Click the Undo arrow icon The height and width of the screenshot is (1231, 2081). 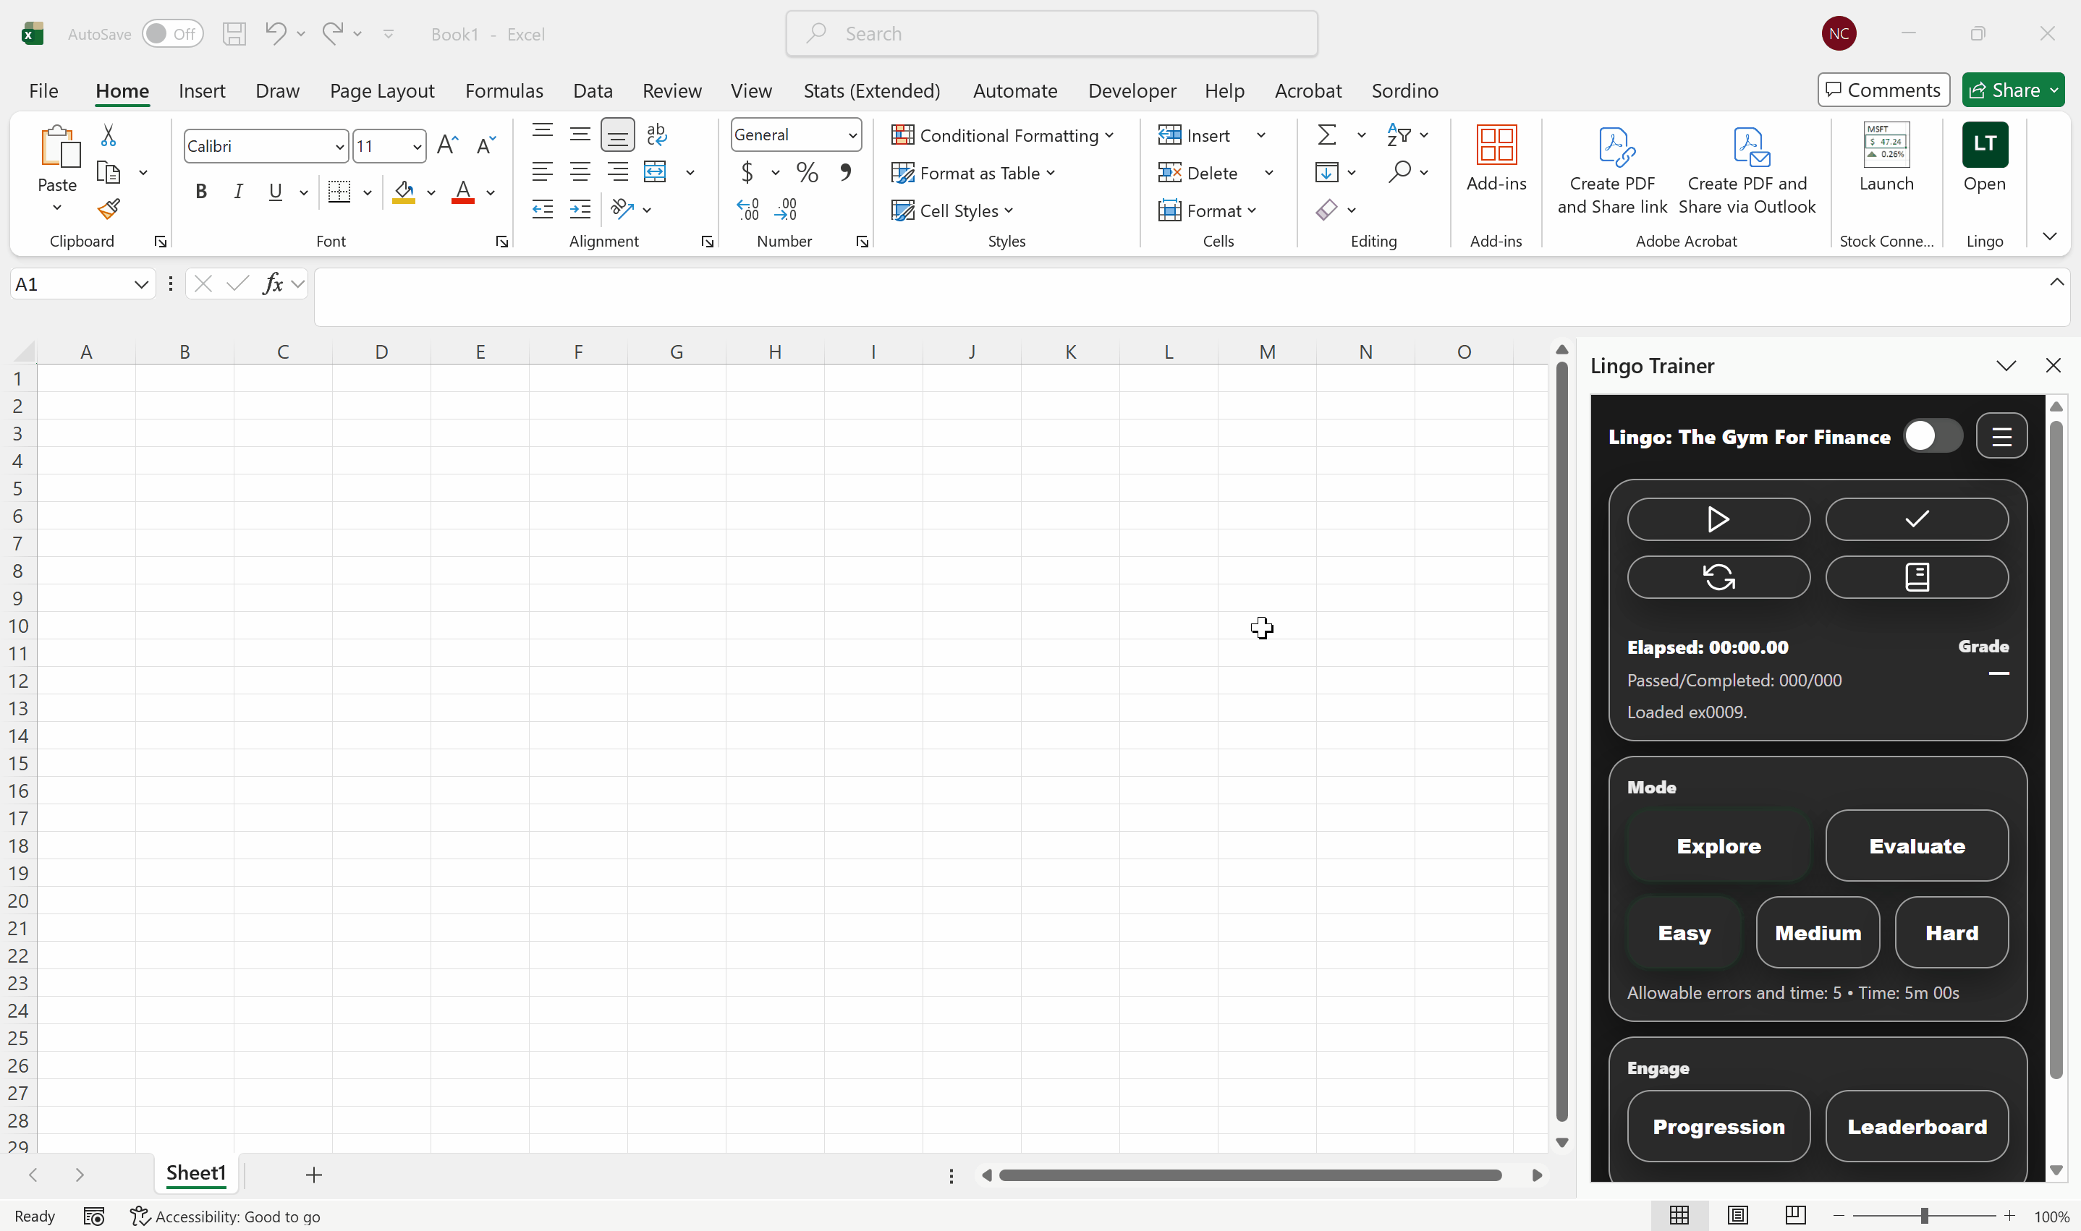point(276,33)
